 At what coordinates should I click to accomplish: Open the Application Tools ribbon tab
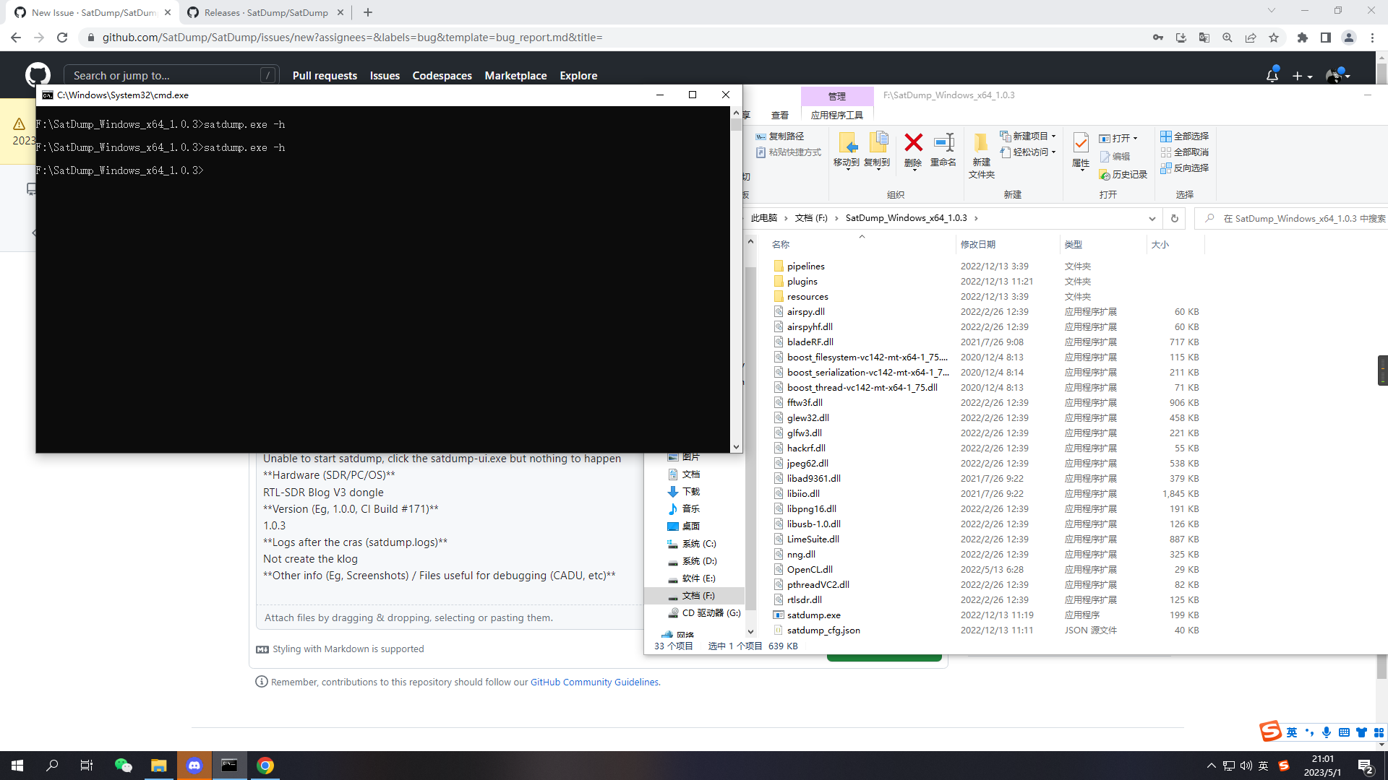click(x=836, y=115)
